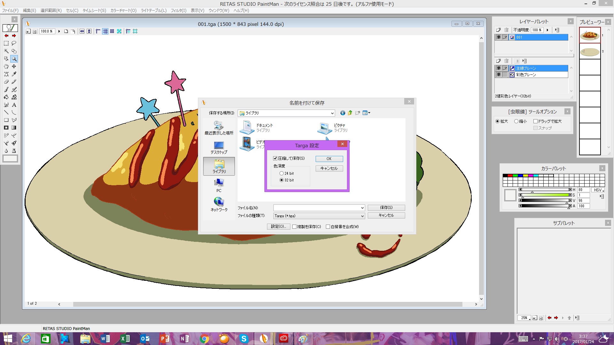
Task: Select the paint bucket fill tool
Action: coord(6,97)
